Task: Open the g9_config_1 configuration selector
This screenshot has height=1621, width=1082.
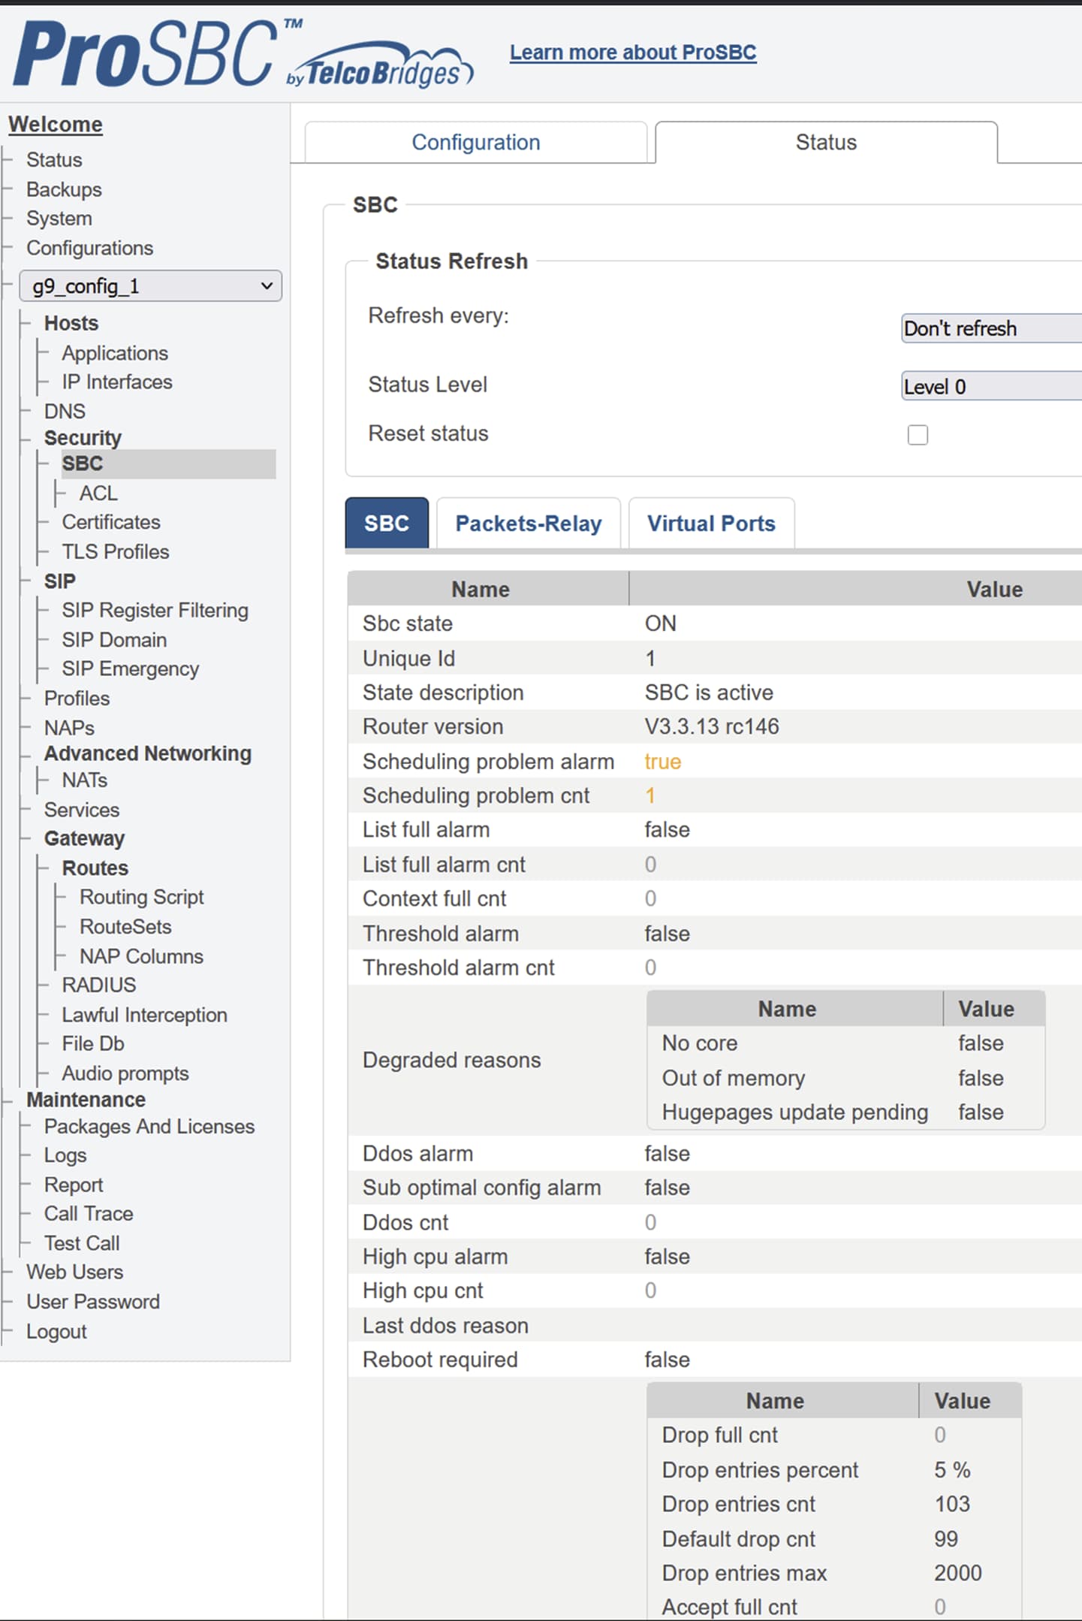Action: click(150, 286)
